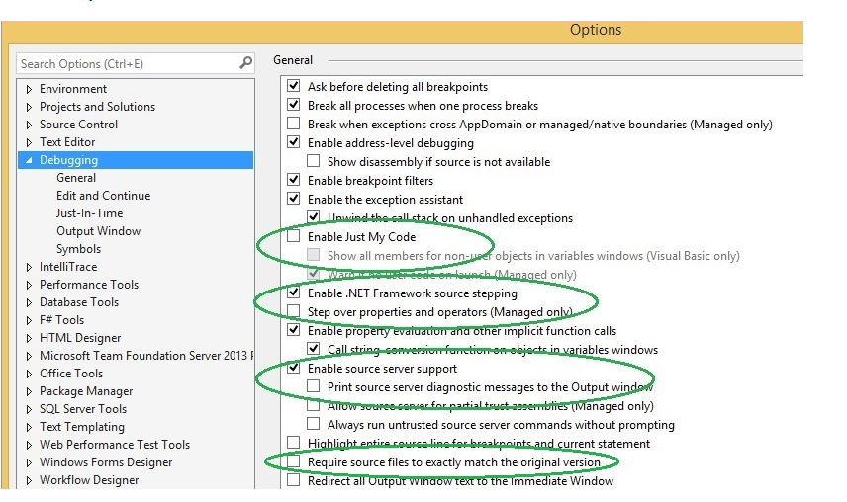Select Edit and Continue page
The height and width of the screenshot is (502, 847).
coord(103,196)
